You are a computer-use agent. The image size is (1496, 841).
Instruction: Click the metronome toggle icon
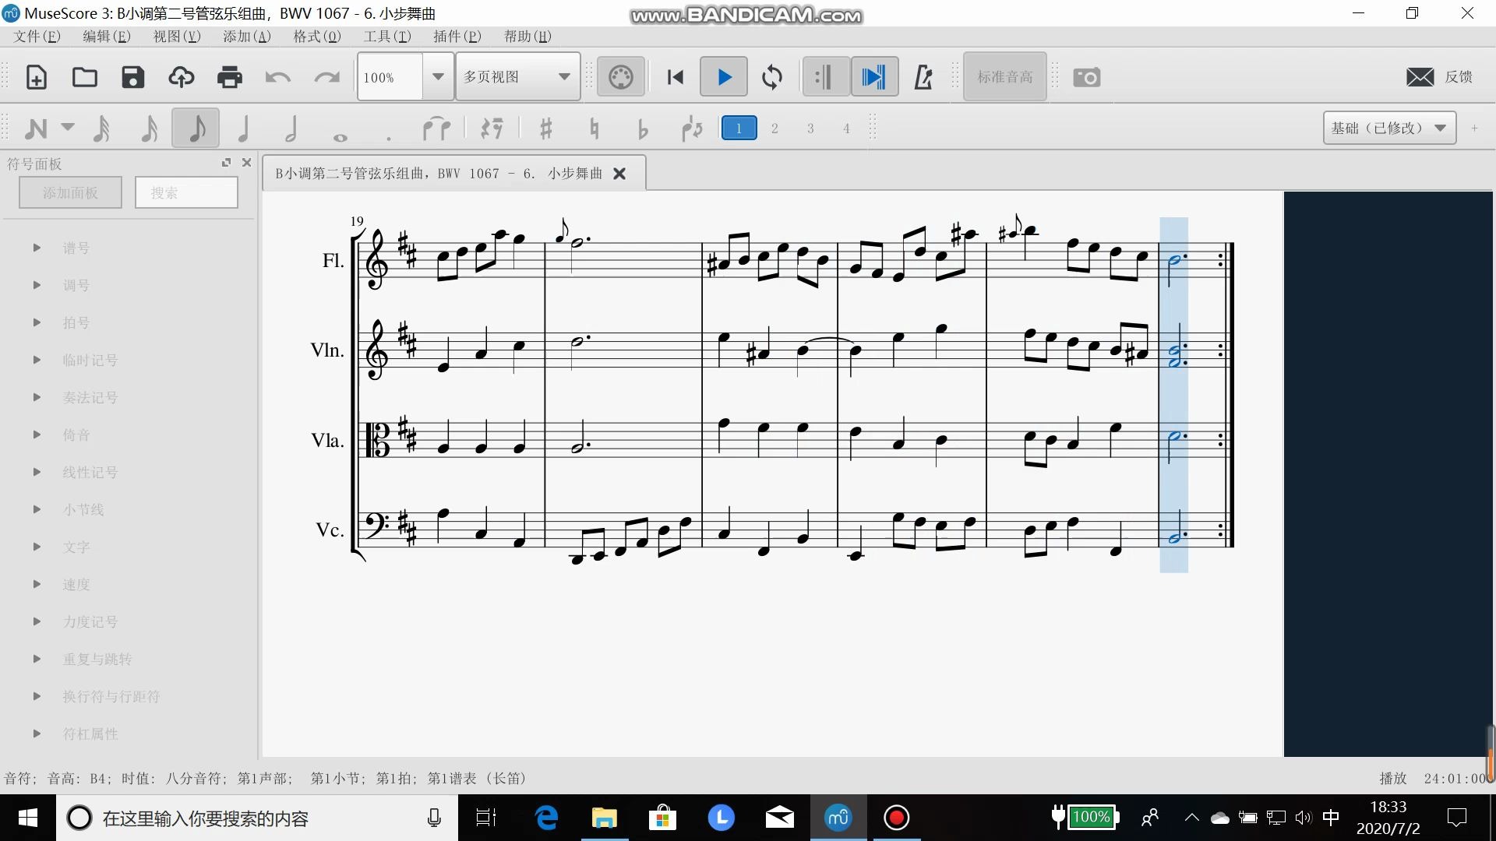[x=923, y=77]
